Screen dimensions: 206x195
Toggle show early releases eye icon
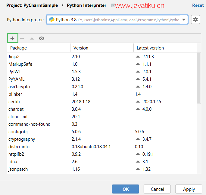pyautogui.click(x=42, y=38)
